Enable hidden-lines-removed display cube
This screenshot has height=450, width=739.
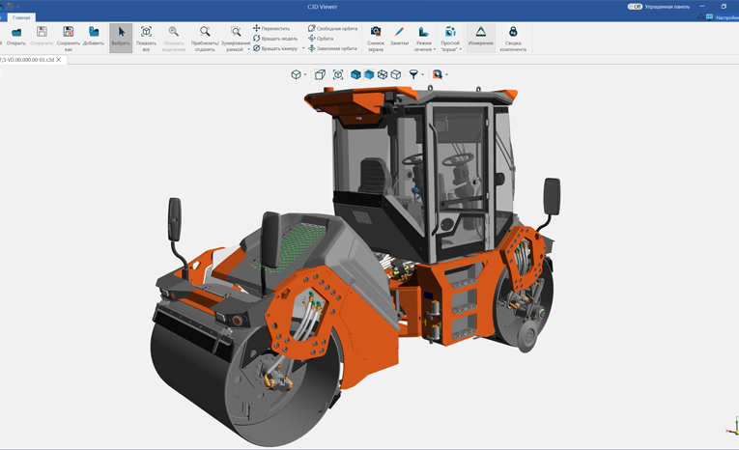[396, 74]
